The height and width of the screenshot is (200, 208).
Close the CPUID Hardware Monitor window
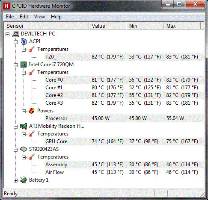(195, 4)
